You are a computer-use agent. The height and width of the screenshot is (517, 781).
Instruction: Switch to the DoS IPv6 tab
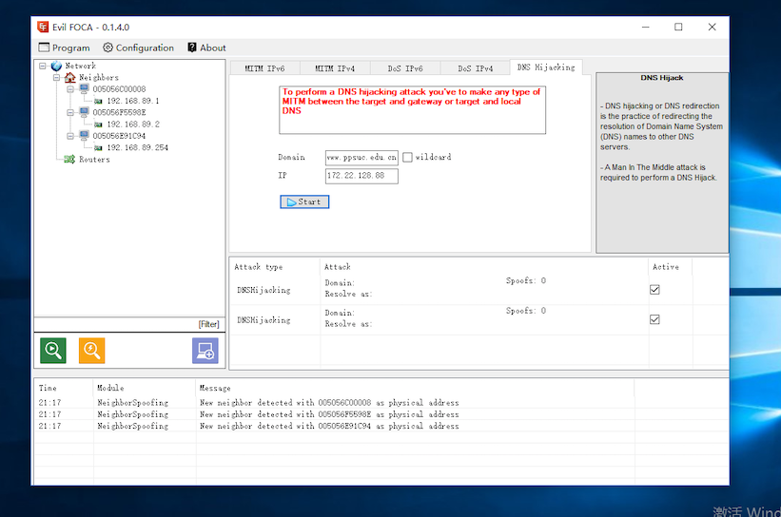[x=405, y=68]
